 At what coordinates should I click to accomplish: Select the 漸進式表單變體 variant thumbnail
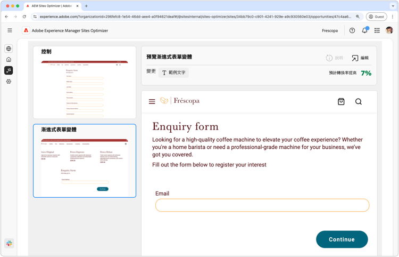85,161
